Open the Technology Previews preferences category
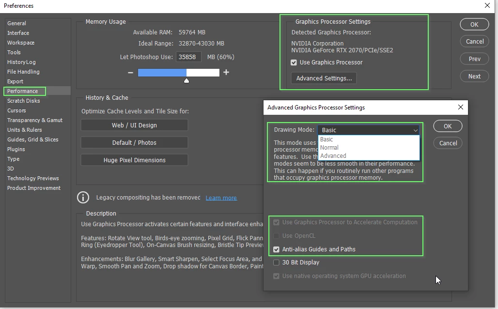Viewport: 498px width, 309px height. (33, 179)
